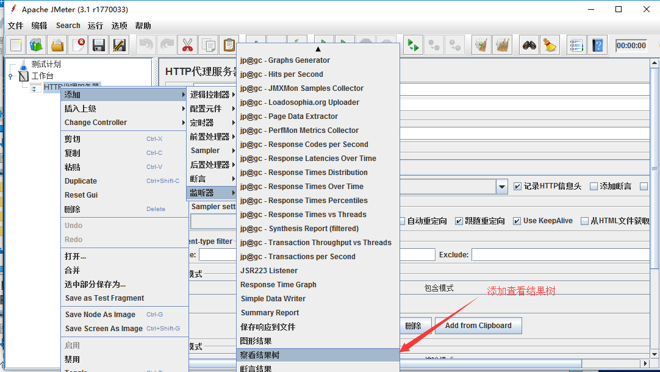Click the Open file folder icon

tap(57, 45)
